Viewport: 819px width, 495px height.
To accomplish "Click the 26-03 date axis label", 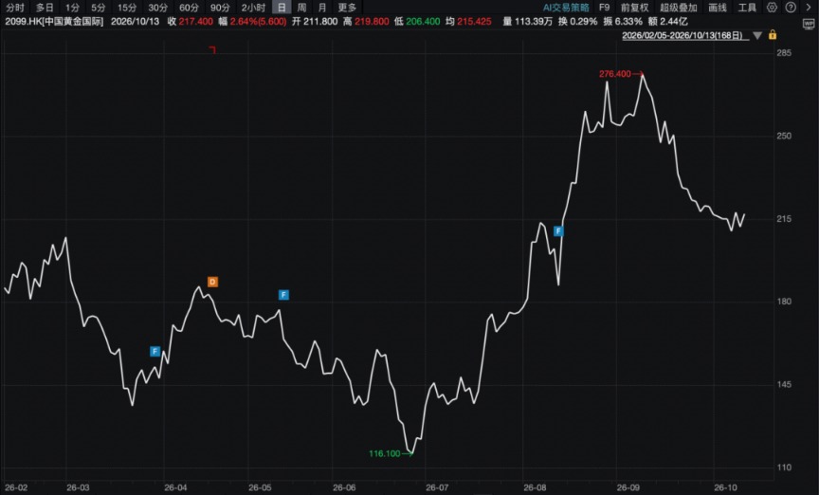I will (x=78, y=487).
